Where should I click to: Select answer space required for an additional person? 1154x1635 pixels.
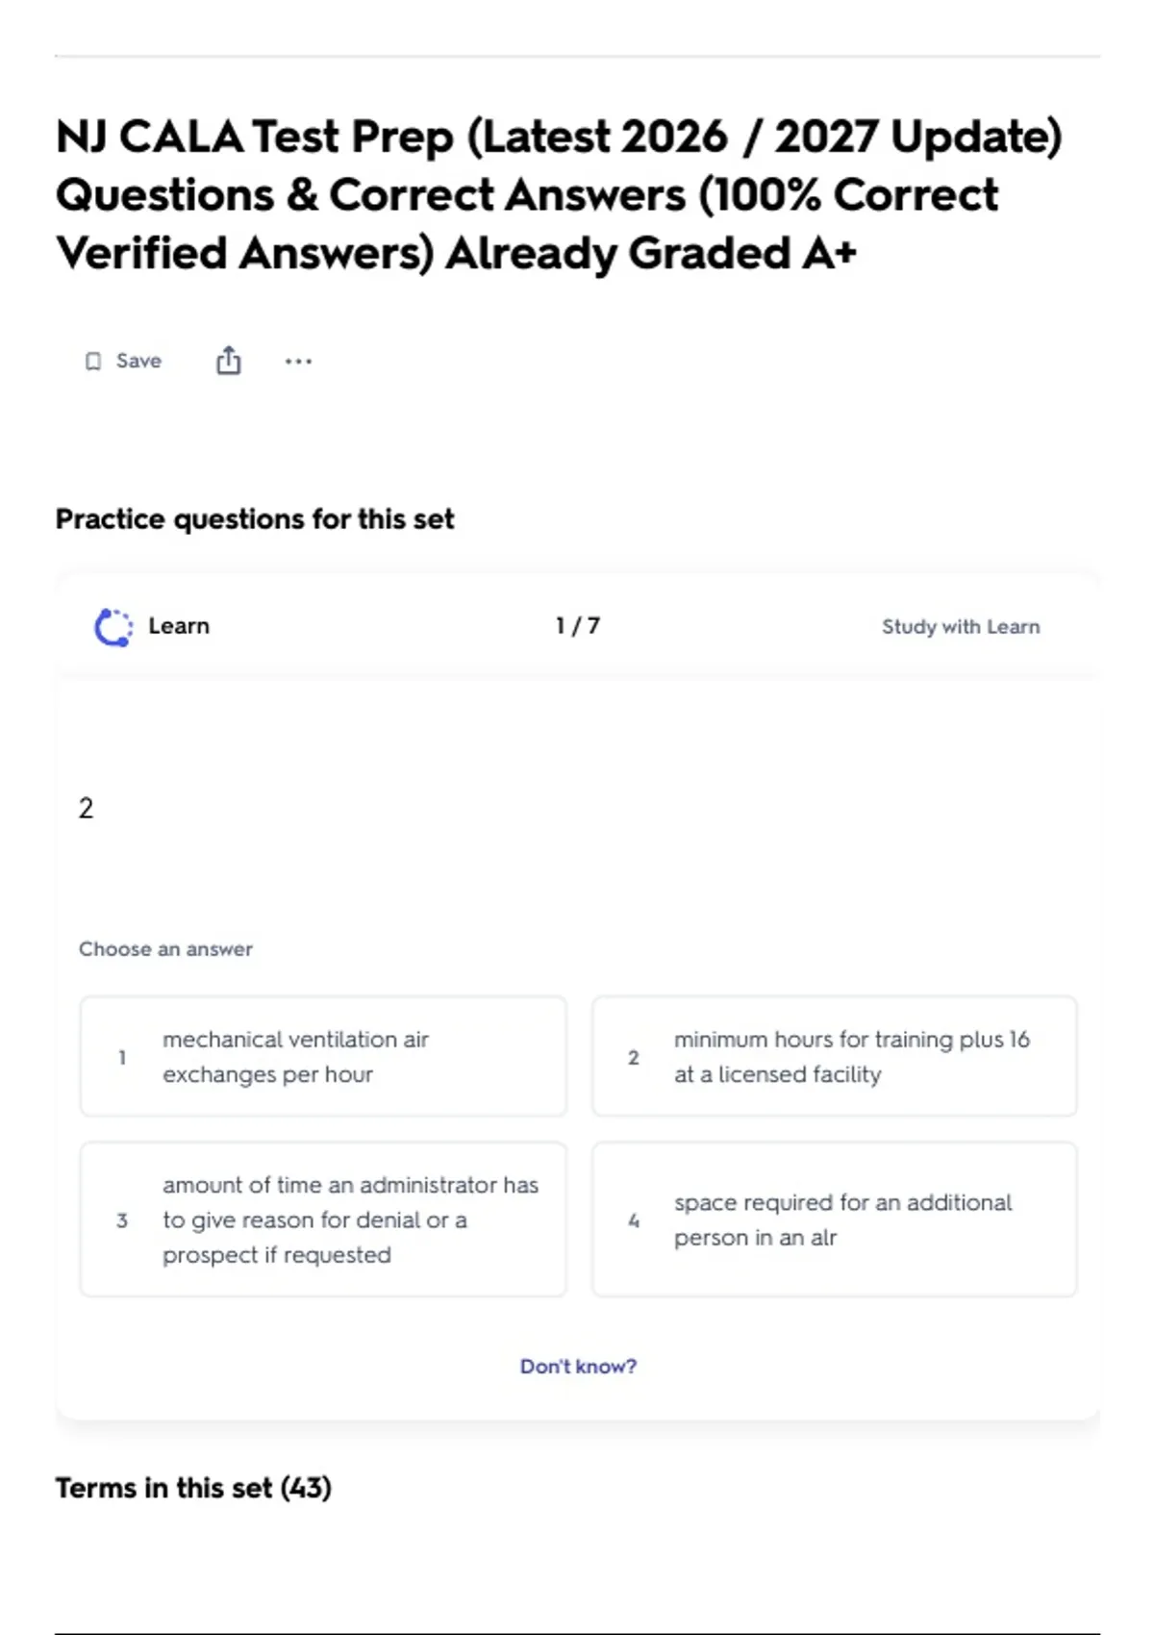pos(835,1220)
